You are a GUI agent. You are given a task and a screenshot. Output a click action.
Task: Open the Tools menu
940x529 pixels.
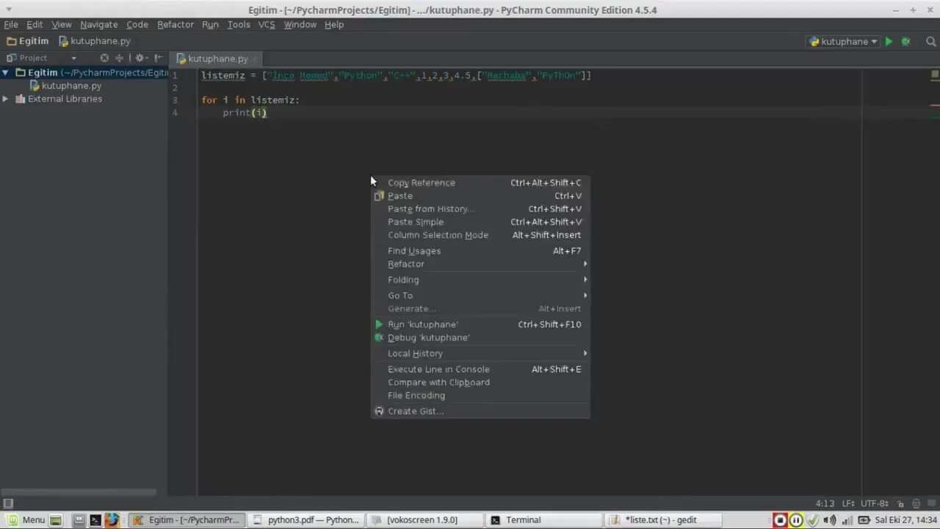click(x=239, y=24)
